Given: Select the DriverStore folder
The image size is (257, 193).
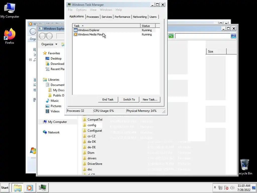Looking at the screenshot, I should coord(93,164).
